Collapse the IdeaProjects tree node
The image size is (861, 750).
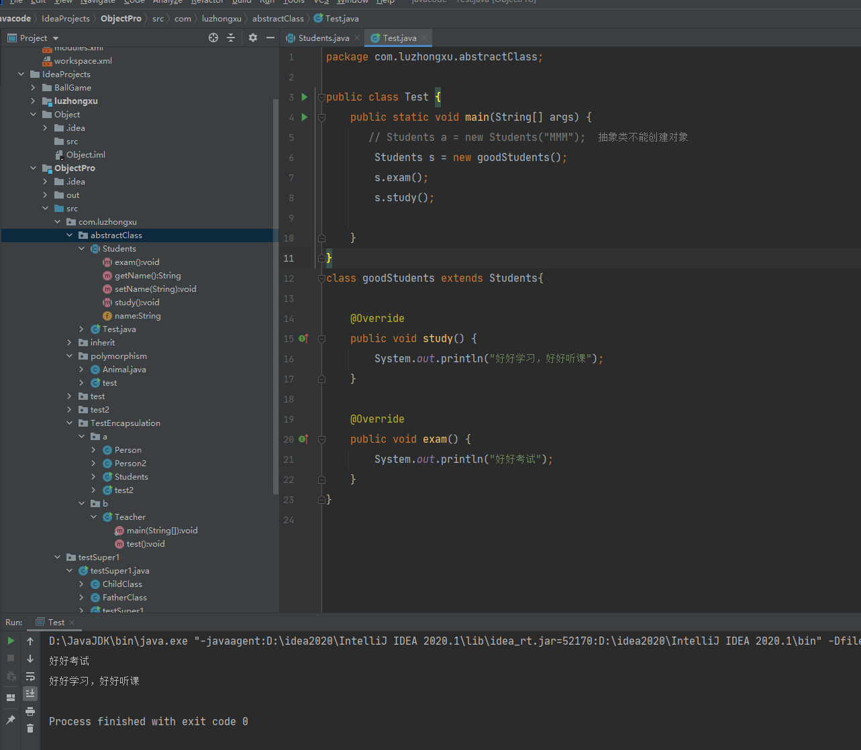pos(21,74)
